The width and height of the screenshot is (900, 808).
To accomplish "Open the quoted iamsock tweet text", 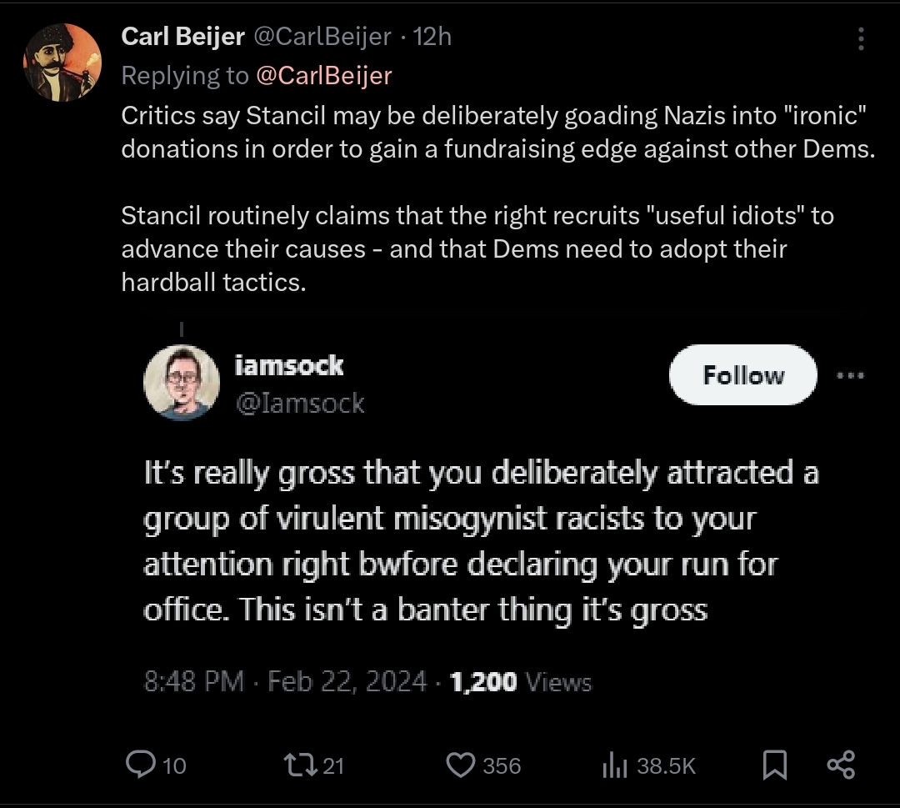I will click(481, 541).
